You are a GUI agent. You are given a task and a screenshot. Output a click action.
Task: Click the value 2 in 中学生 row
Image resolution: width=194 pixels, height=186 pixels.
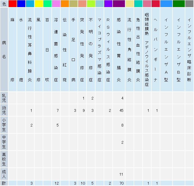pyautogui.click(x=122, y=142)
